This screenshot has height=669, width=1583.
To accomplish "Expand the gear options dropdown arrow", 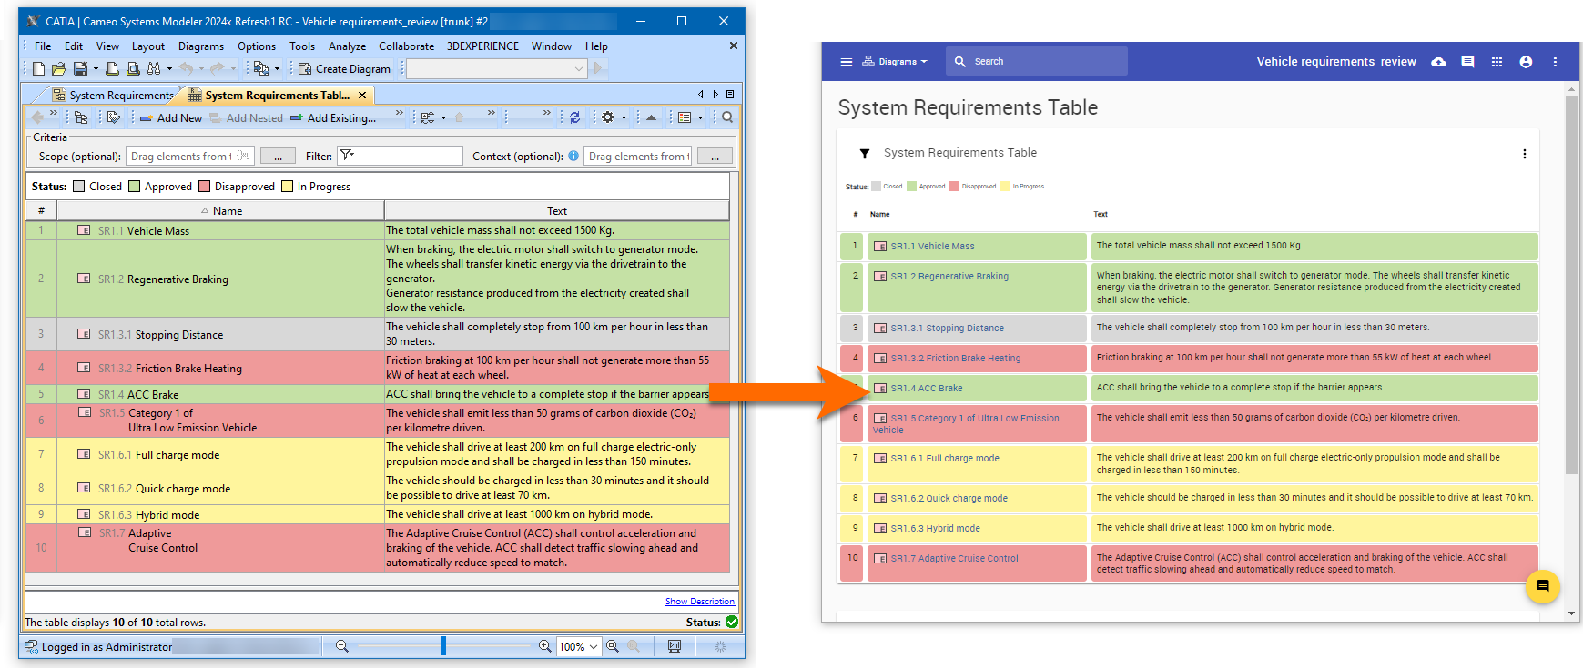I will pyautogui.click(x=624, y=117).
